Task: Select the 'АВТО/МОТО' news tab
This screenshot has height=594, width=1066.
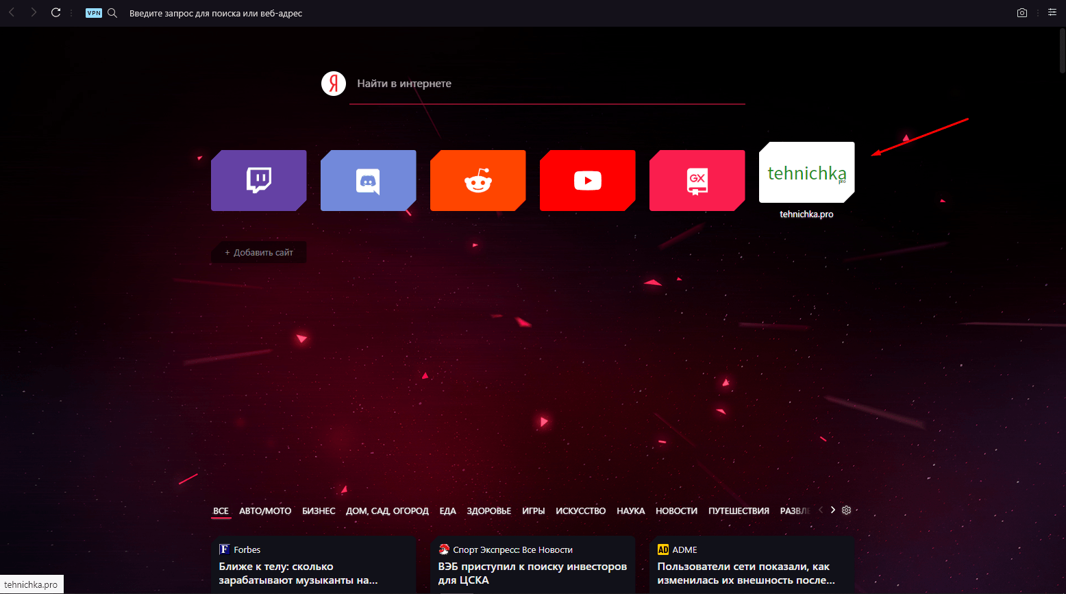Action: pyautogui.click(x=265, y=511)
